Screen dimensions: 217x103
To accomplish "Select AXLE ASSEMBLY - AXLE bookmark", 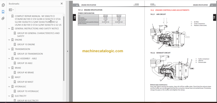I will click(26, 59).
